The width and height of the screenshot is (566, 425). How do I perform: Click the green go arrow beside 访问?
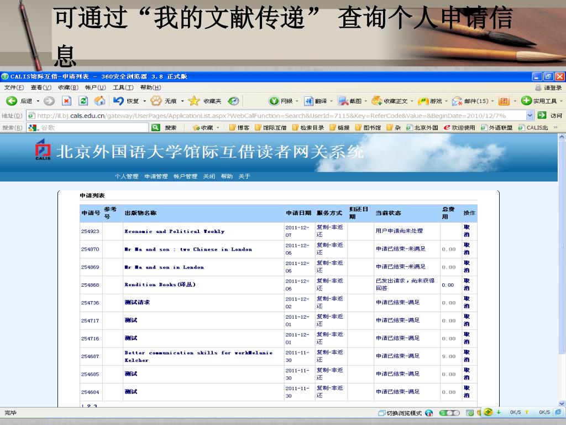542,115
